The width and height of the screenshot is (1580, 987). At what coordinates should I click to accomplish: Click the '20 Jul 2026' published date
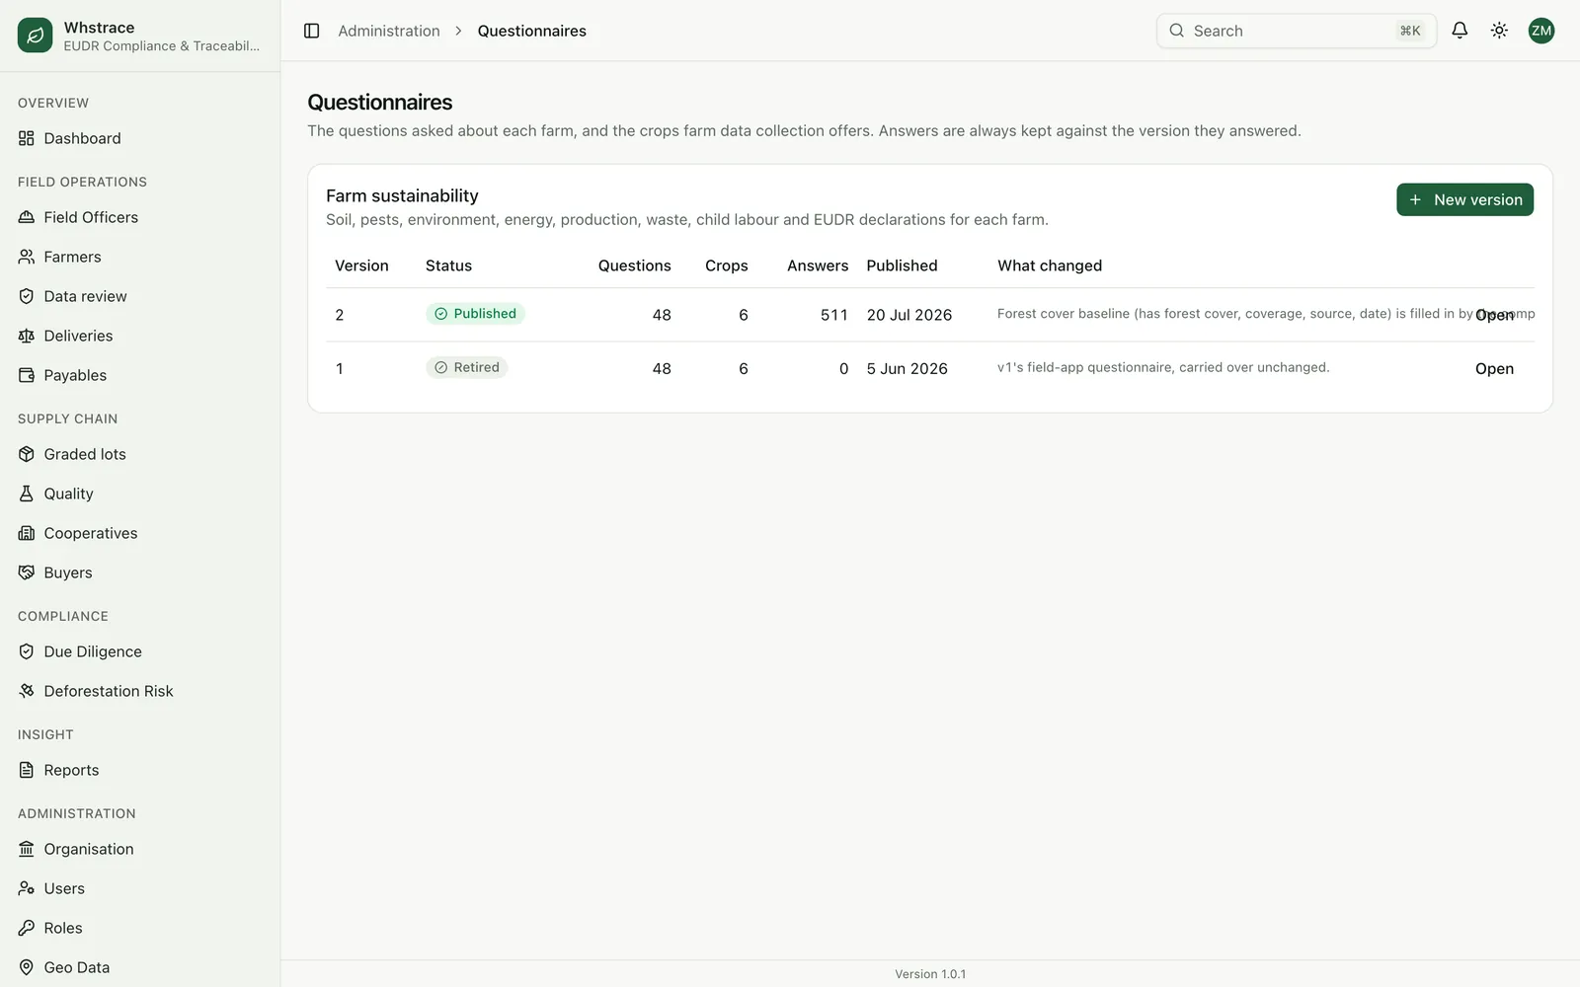click(909, 315)
